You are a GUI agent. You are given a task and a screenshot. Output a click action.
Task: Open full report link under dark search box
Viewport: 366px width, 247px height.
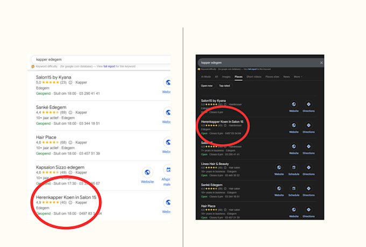tap(252, 69)
